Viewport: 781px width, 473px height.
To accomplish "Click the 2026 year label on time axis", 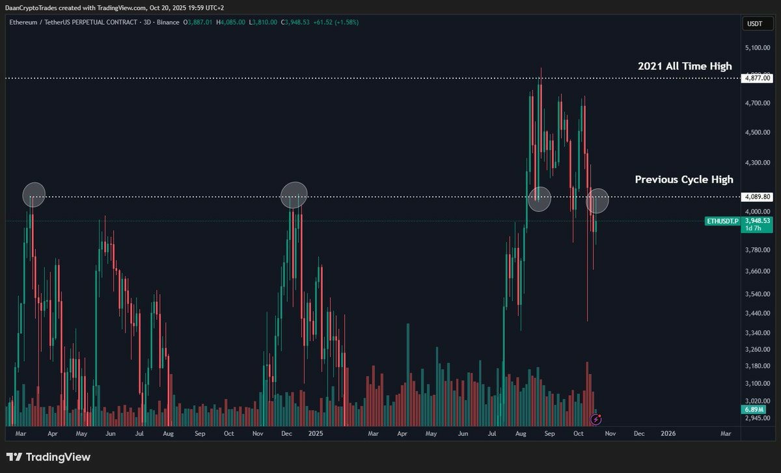I will [668, 433].
